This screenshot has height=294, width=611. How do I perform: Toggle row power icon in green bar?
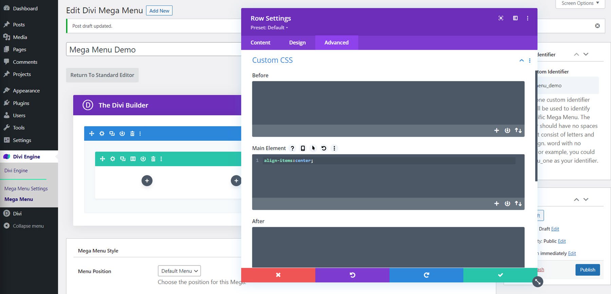pyautogui.click(x=143, y=159)
